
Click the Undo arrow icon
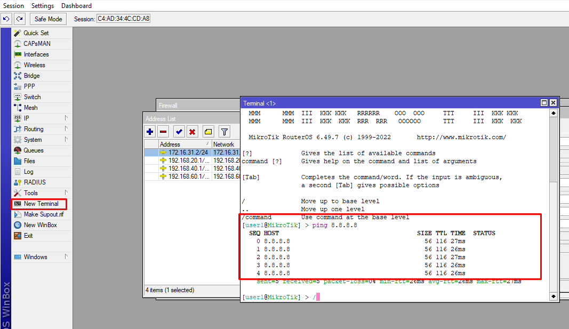[x=6, y=19]
